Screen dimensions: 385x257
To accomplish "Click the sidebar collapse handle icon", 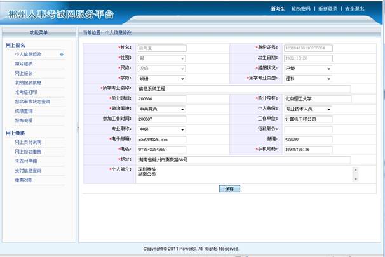I will 78,128.
